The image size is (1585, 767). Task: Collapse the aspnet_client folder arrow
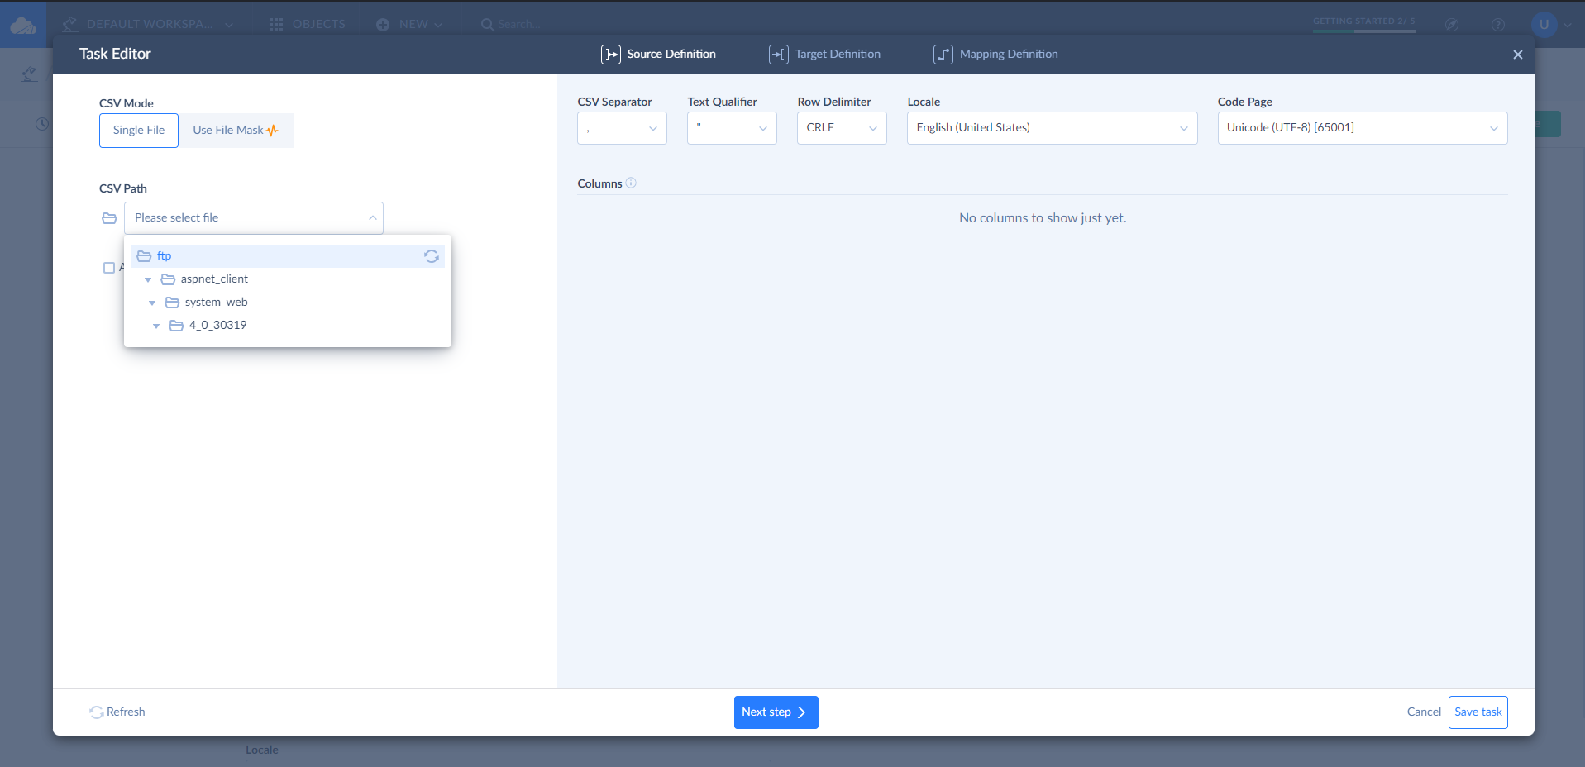[x=148, y=280]
